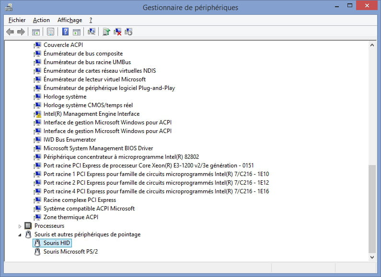381x277 pixels.
Task: Open the Fichier menu
Action: pyautogui.click(x=17, y=20)
